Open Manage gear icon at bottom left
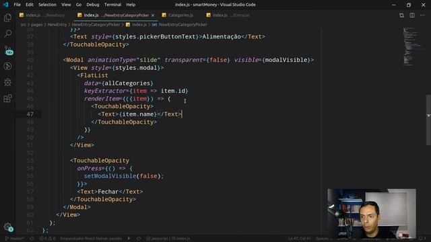 coord(8,227)
